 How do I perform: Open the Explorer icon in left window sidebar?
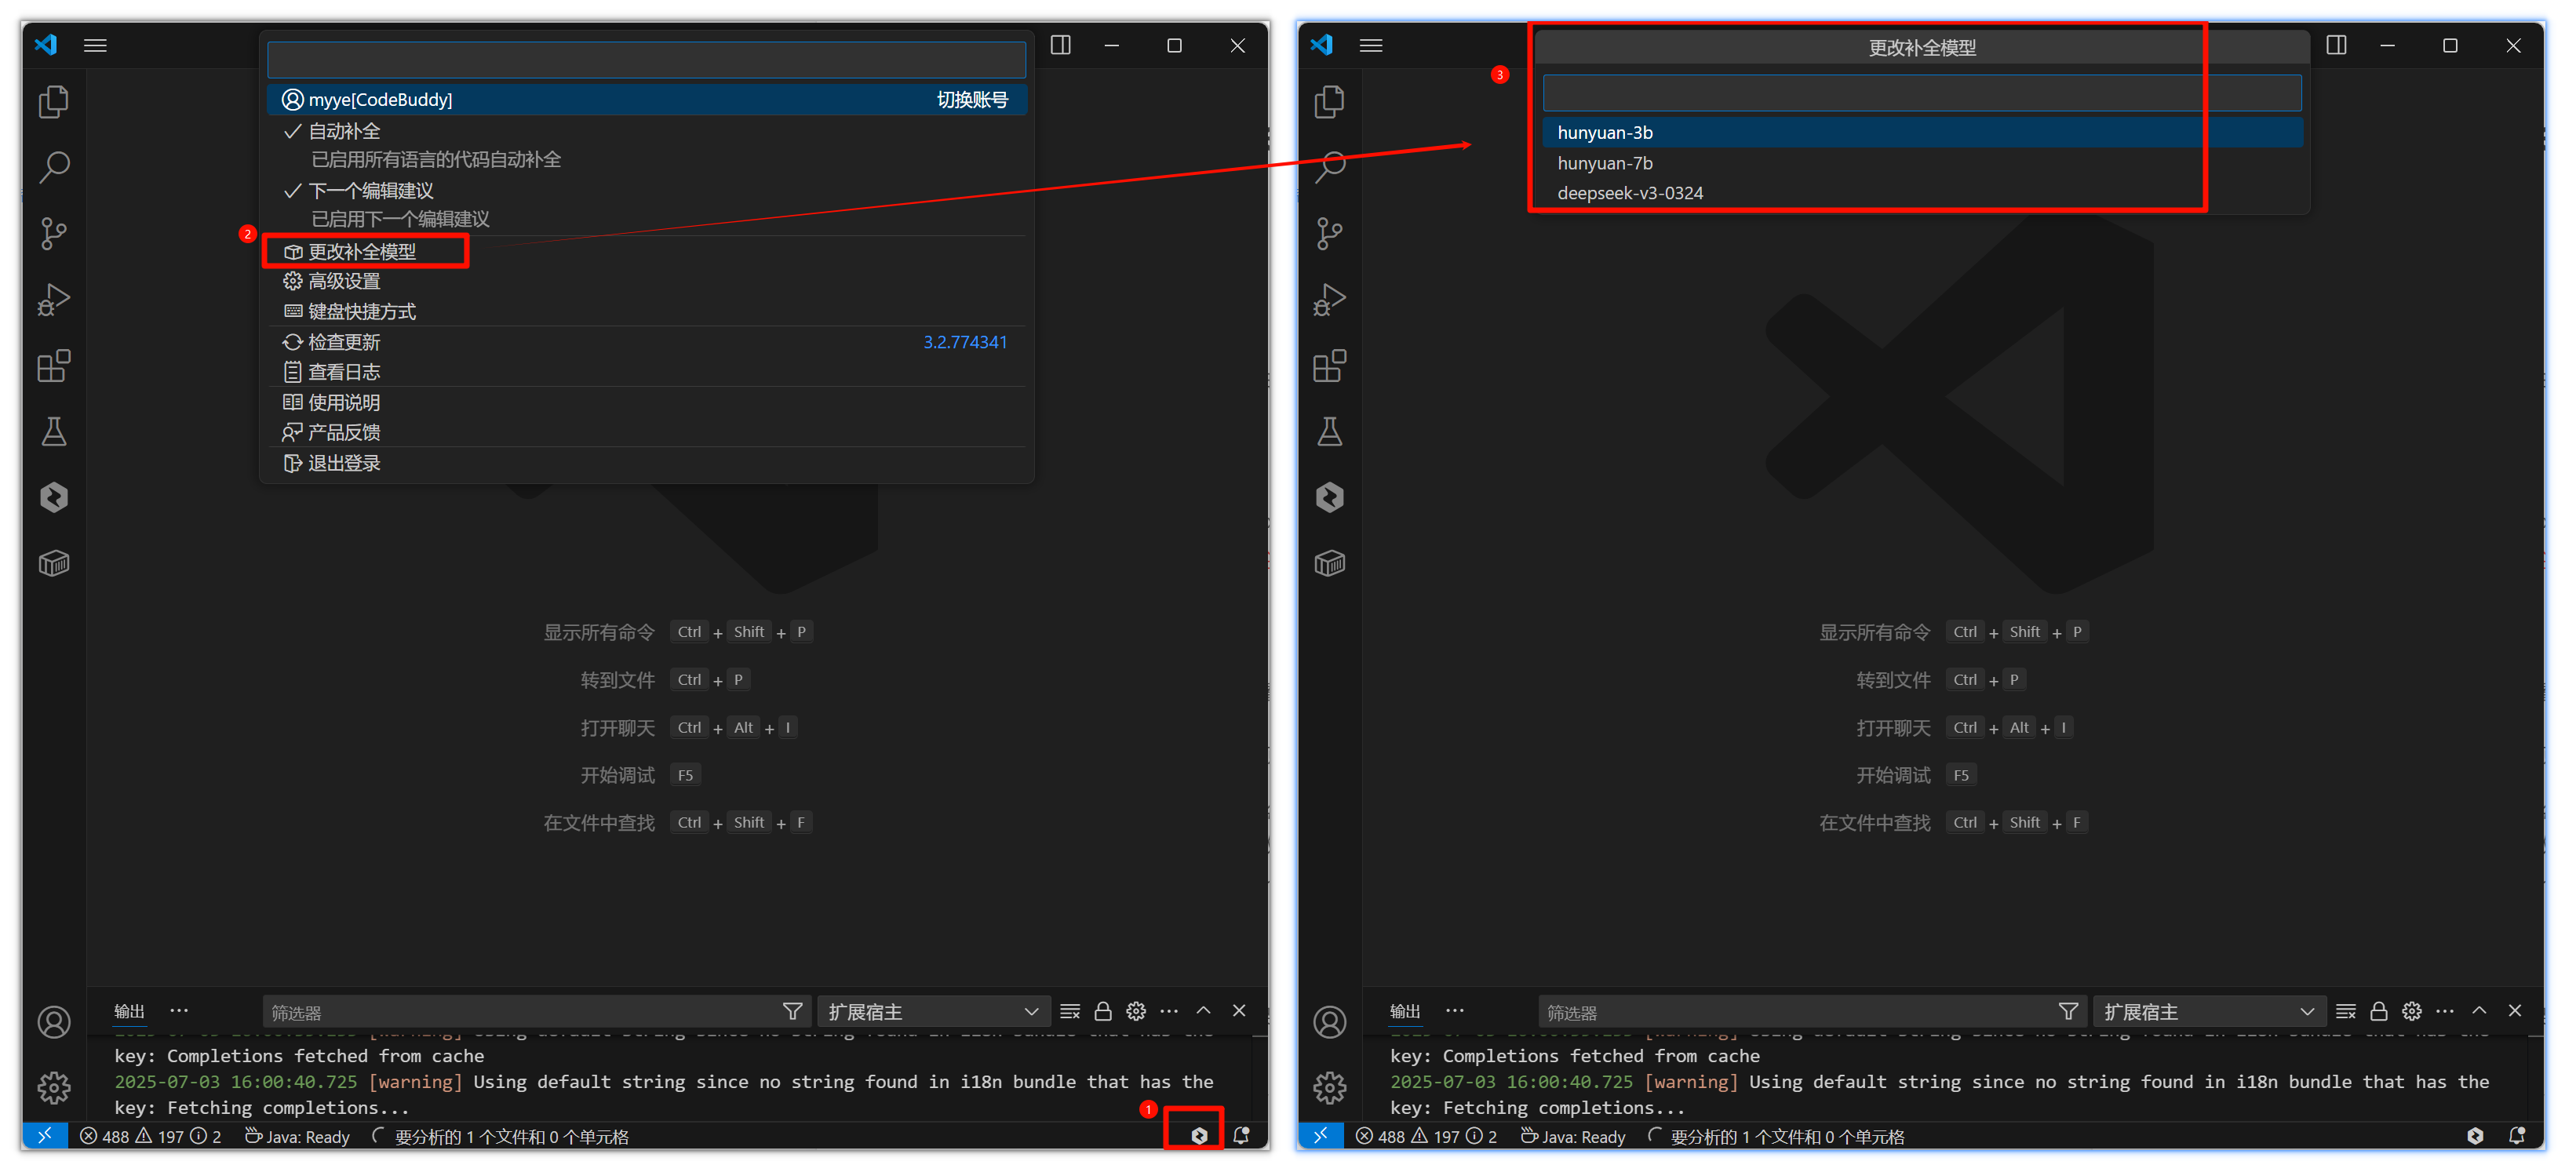(x=53, y=101)
